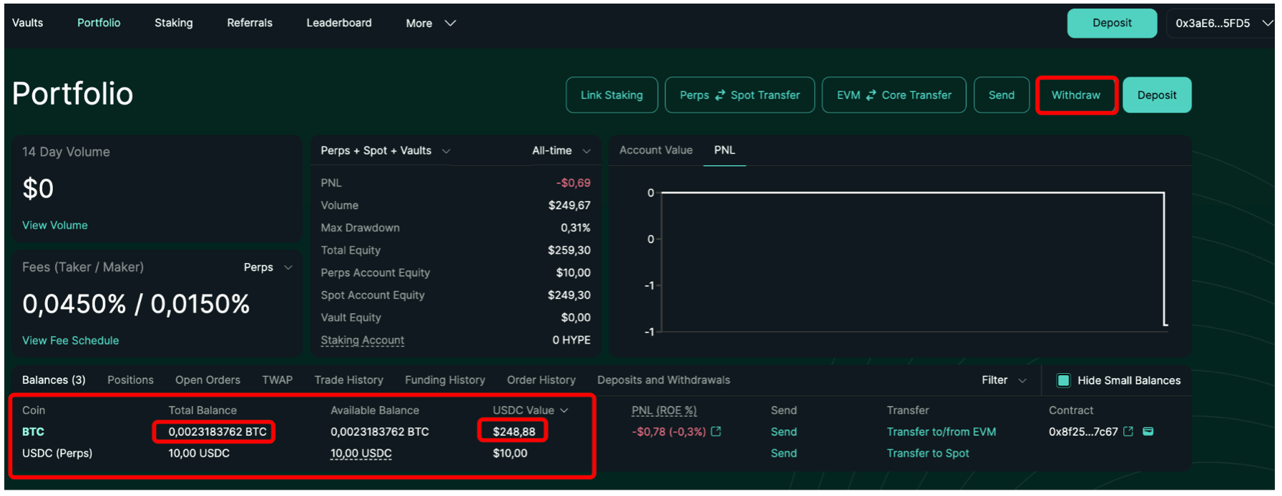Open the All-time period dropdown
The image size is (1282, 496).
pos(561,151)
